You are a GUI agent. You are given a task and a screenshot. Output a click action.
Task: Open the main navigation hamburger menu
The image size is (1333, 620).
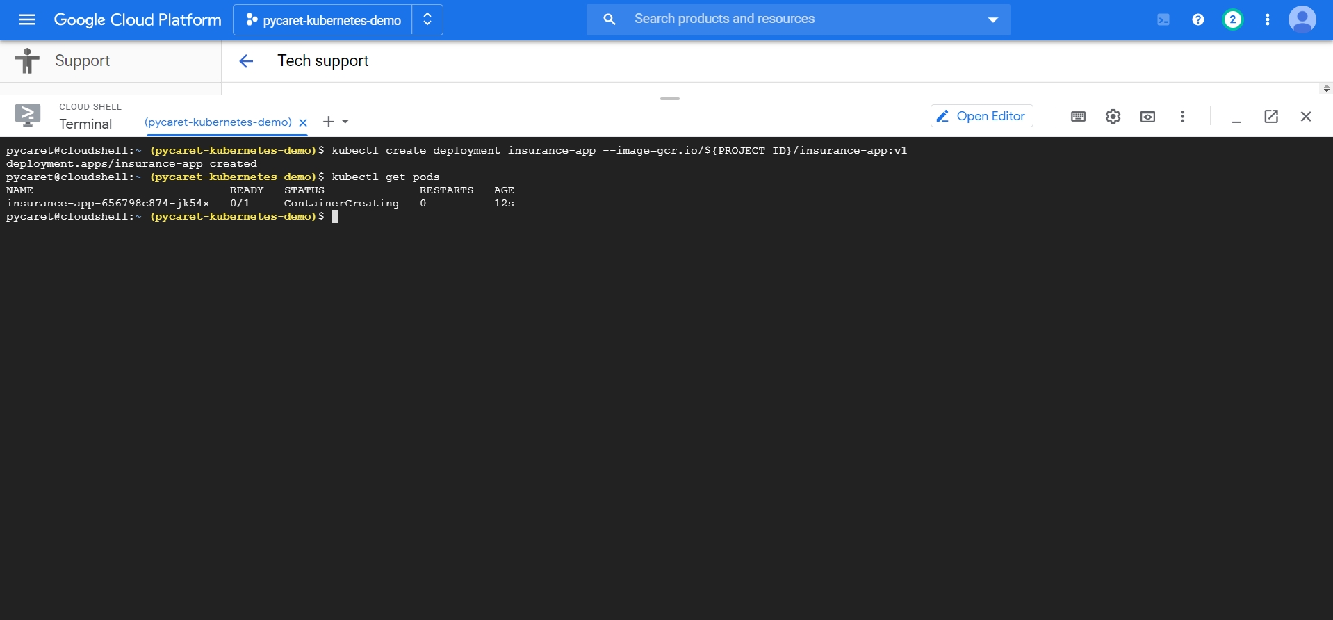point(27,19)
